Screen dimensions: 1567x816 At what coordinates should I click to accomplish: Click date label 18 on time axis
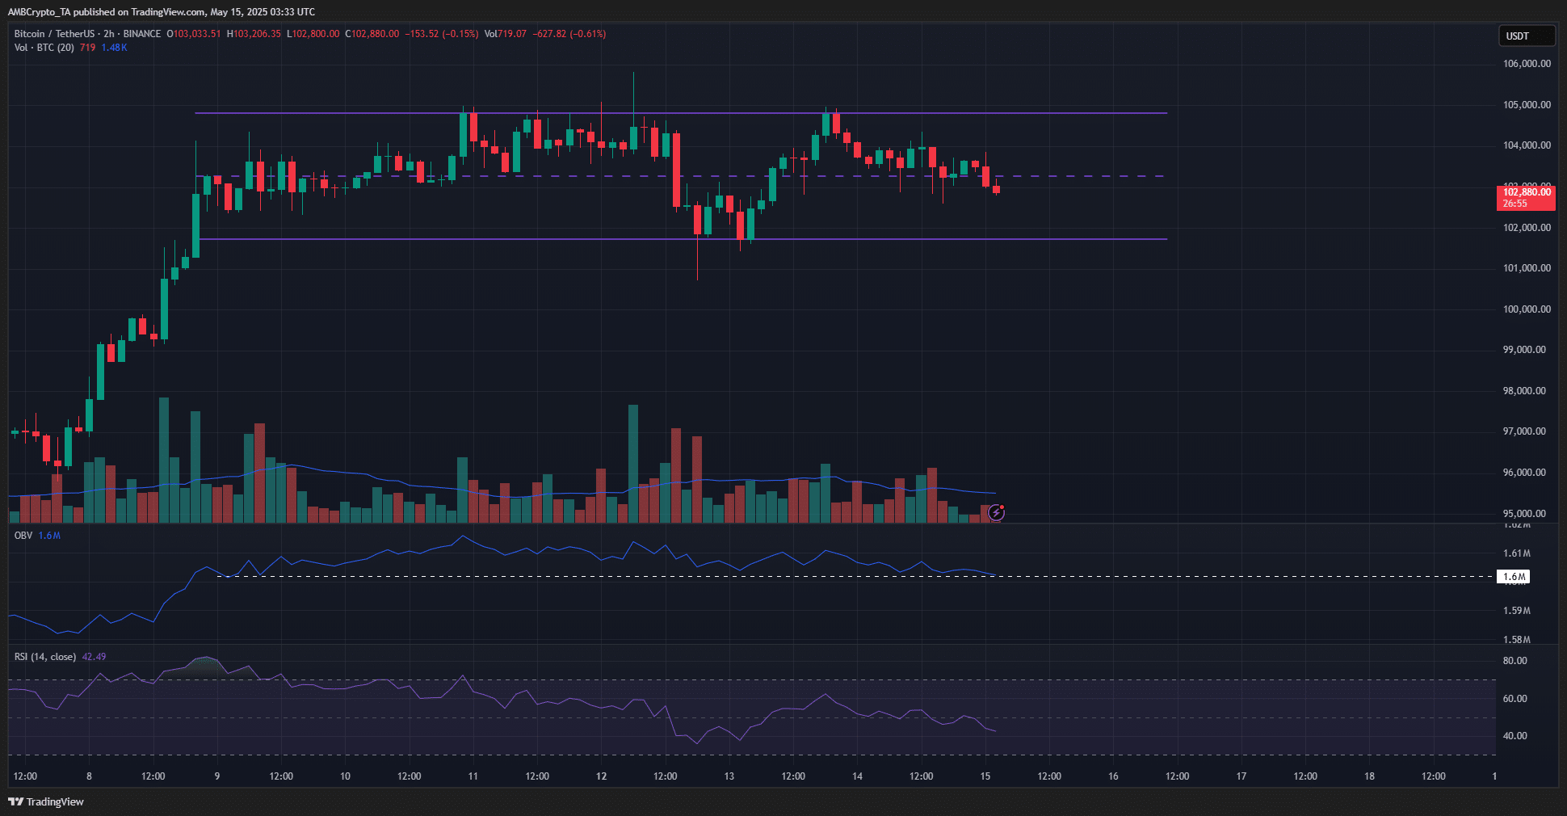1369,776
